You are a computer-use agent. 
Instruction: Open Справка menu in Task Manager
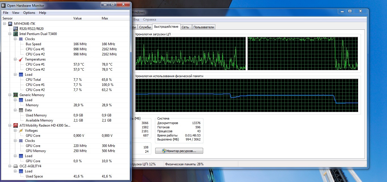tap(150, 19)
